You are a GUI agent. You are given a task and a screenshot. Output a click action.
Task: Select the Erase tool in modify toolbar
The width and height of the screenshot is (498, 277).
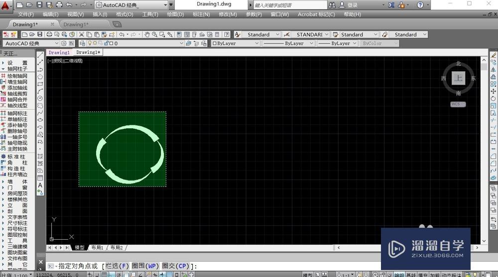coord(493,55)
